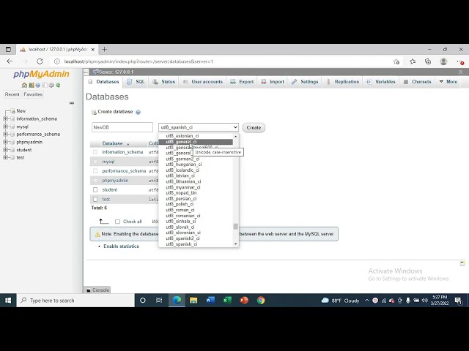Click the browser refresh icon
Viewport: 469px width, 351px height.
(40, 61)
